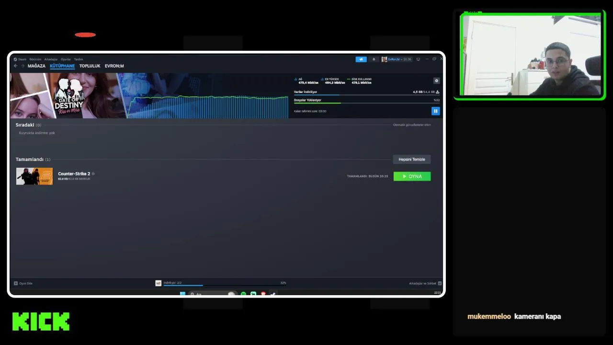The width and height of the screenshot is (613, 345).
Task: Open Brave browser from the taskbar
Action: 263,294
